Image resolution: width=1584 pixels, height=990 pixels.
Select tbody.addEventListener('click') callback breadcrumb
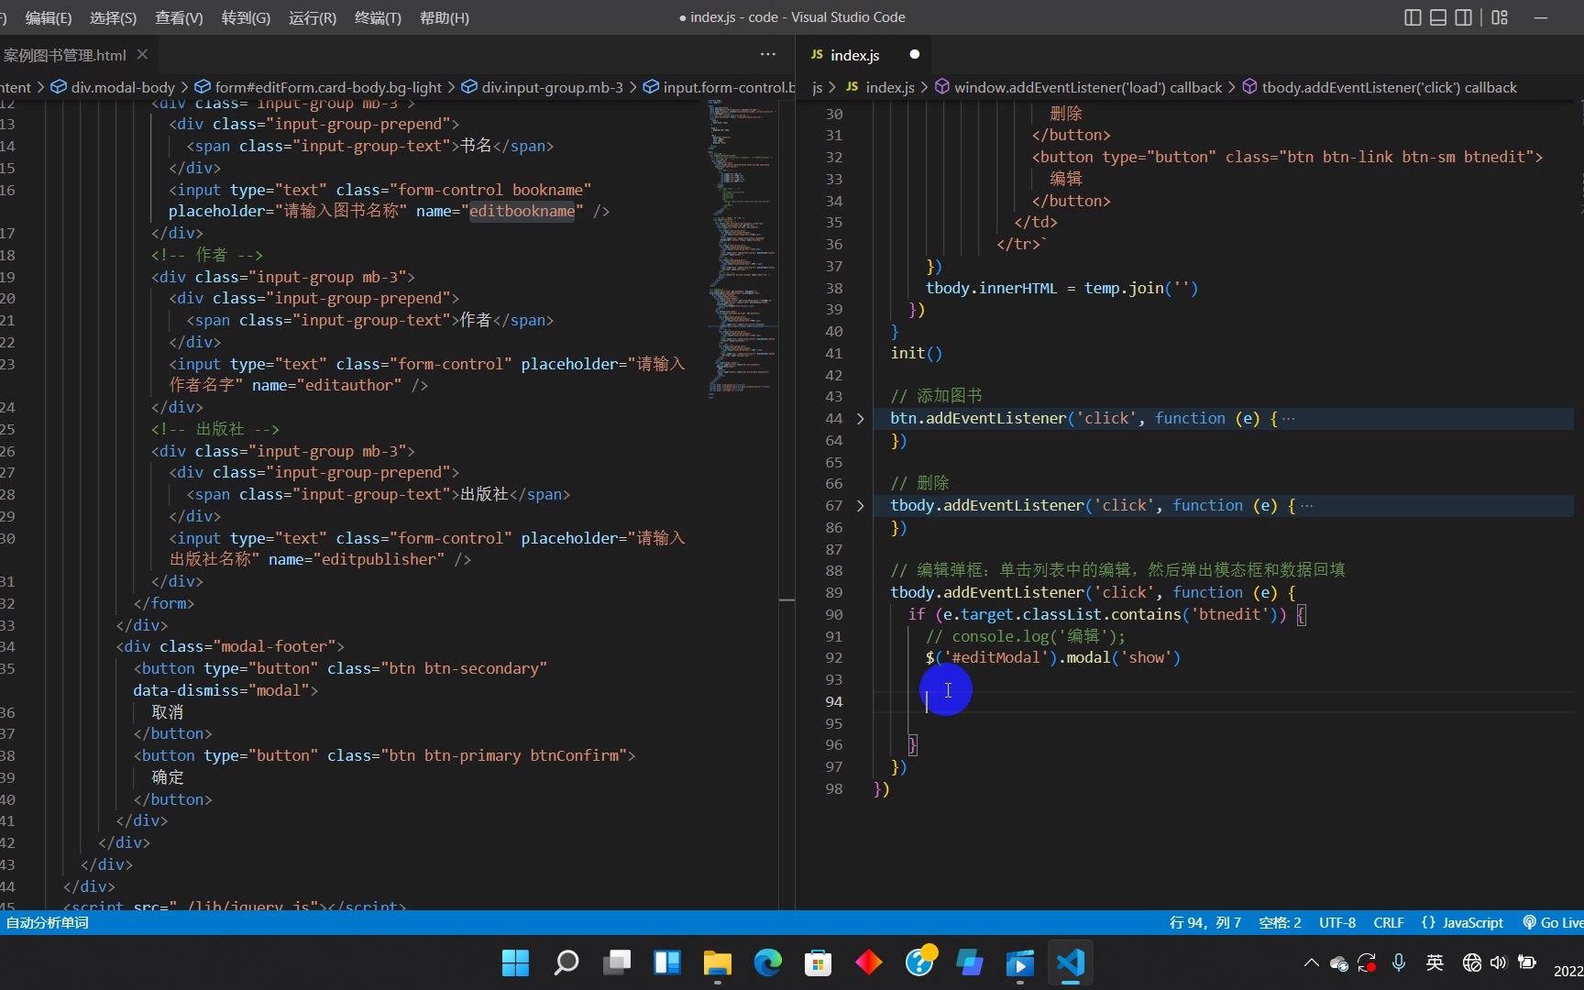tap(1388, 87)
